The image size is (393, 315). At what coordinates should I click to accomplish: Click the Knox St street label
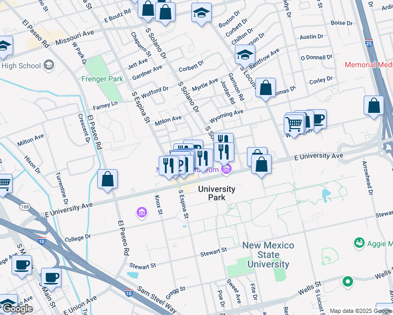tap(159, 205)
